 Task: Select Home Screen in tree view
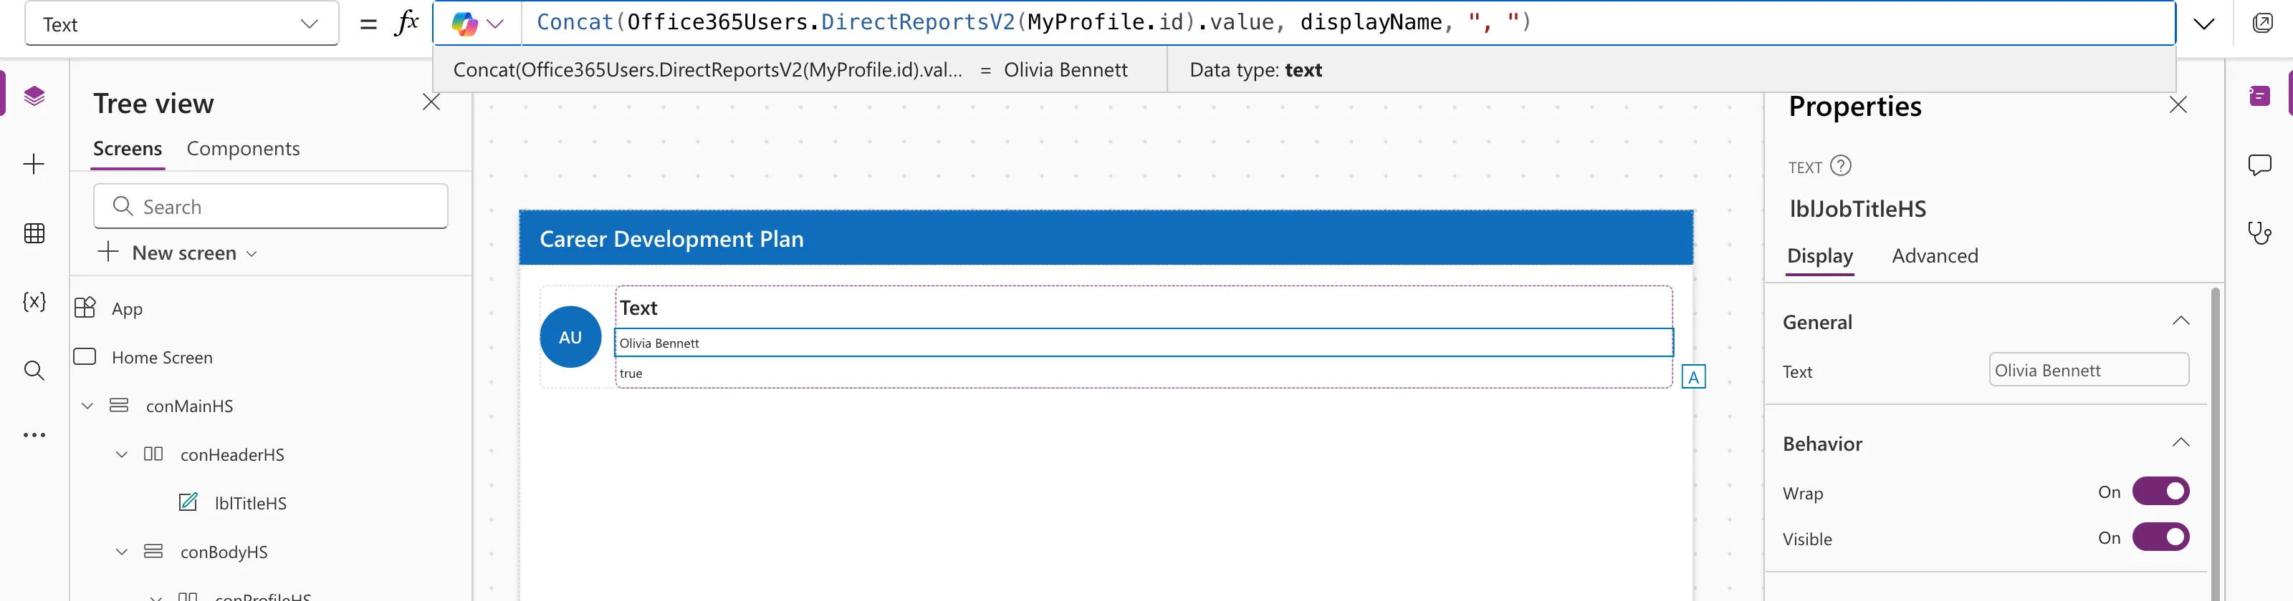[162, 358]
